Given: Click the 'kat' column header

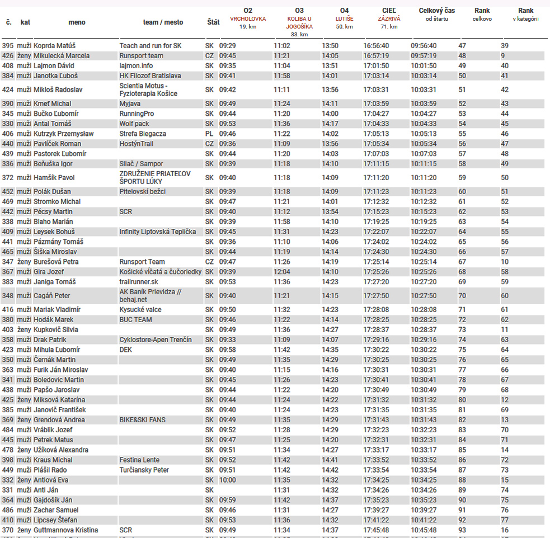Looking at the screenshot, I should click(x=25, y=22).
